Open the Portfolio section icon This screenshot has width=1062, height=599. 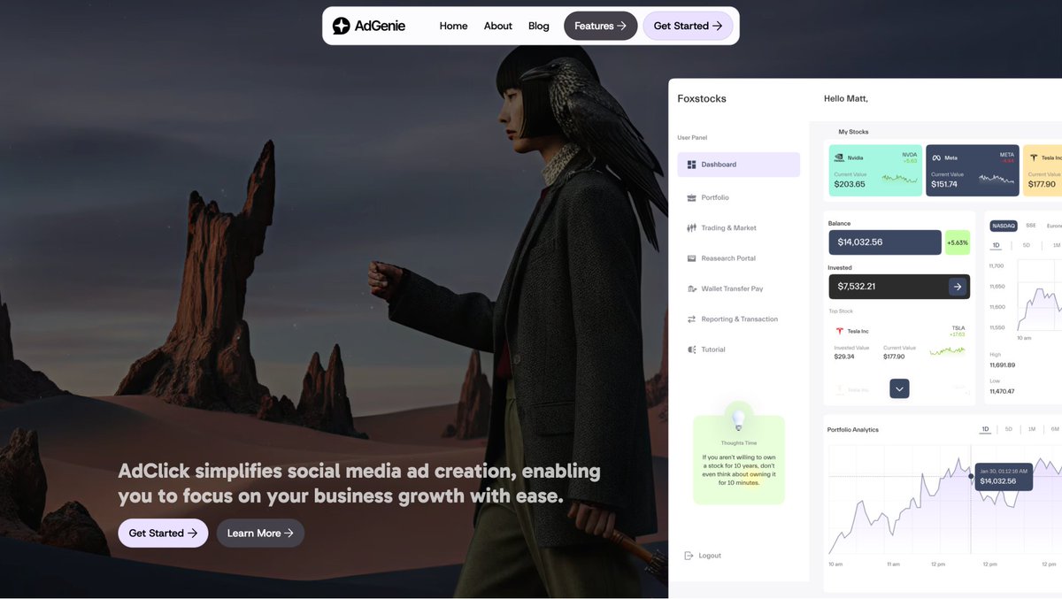click(693, 196)
